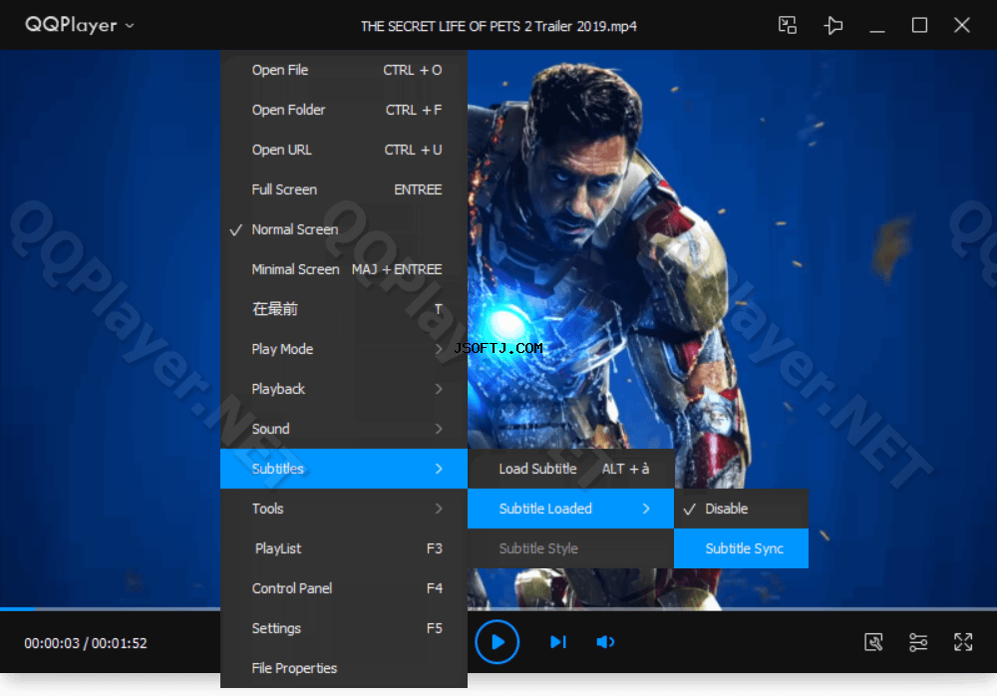Toggle the Disable subtitle option
Screen dimensions: 997x696
[x=742, y=509]
